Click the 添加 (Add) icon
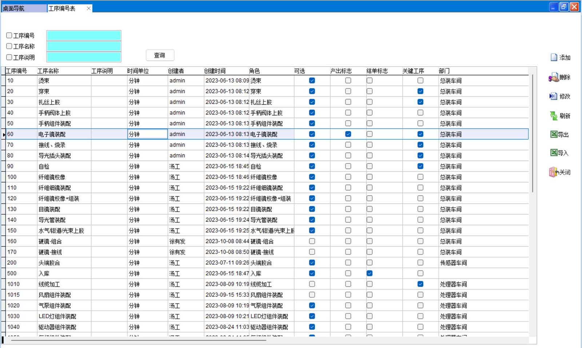 tap(554, 57)
